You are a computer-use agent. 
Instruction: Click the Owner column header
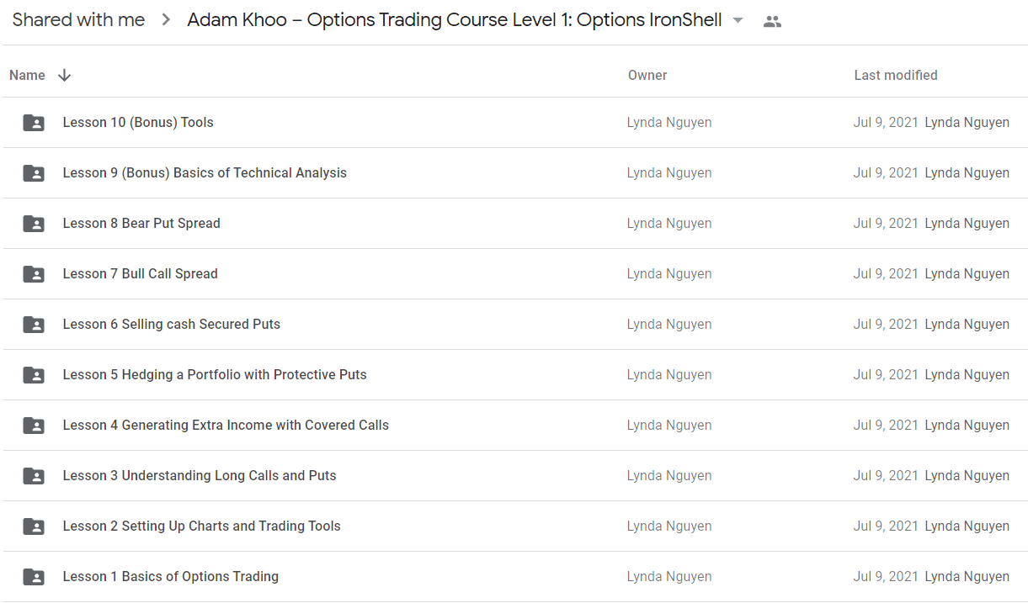pyautogui.click(x=647, y=76)
